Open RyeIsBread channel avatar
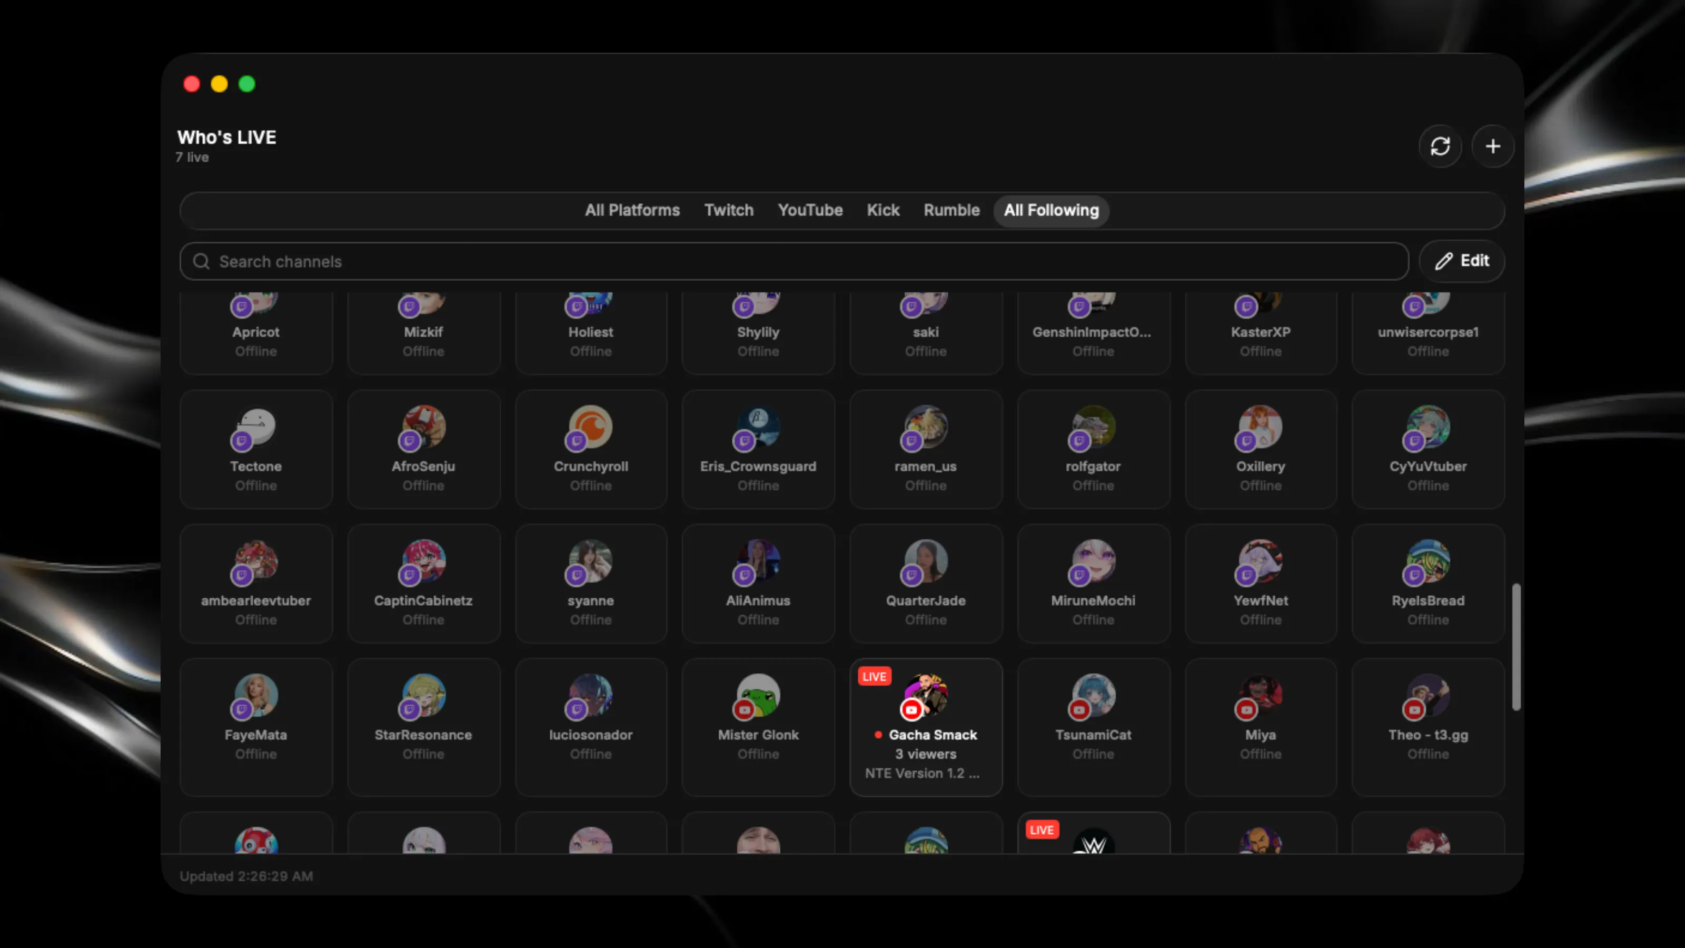The height and width of the screenshot is (948, 1685). click(1428, 561)
